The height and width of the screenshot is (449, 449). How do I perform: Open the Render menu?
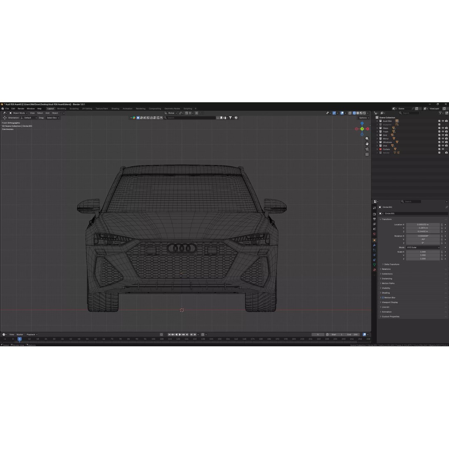[21, 109]
